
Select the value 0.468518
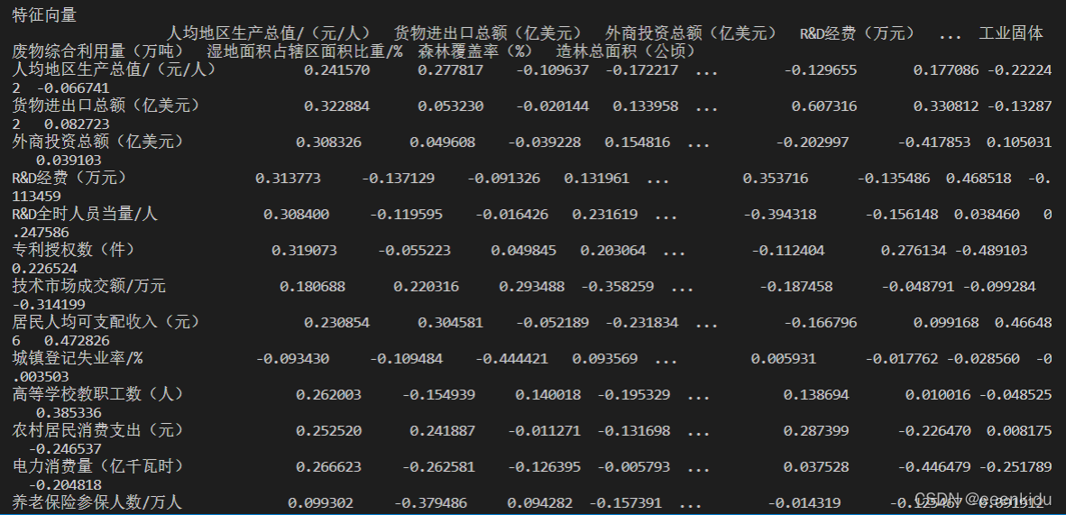(x=979, y=179)
